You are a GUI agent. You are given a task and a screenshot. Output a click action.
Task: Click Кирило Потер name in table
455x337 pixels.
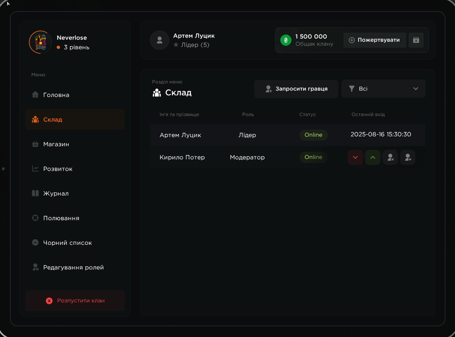tap(182, 158)
